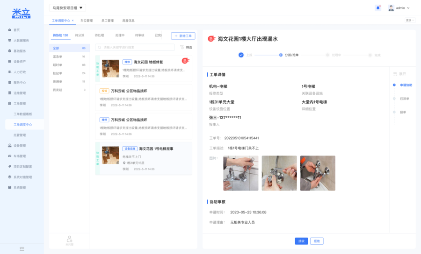421x254 pixels.
Task: Click the person icon at bottom of category list
Action: tap(70, 239)
